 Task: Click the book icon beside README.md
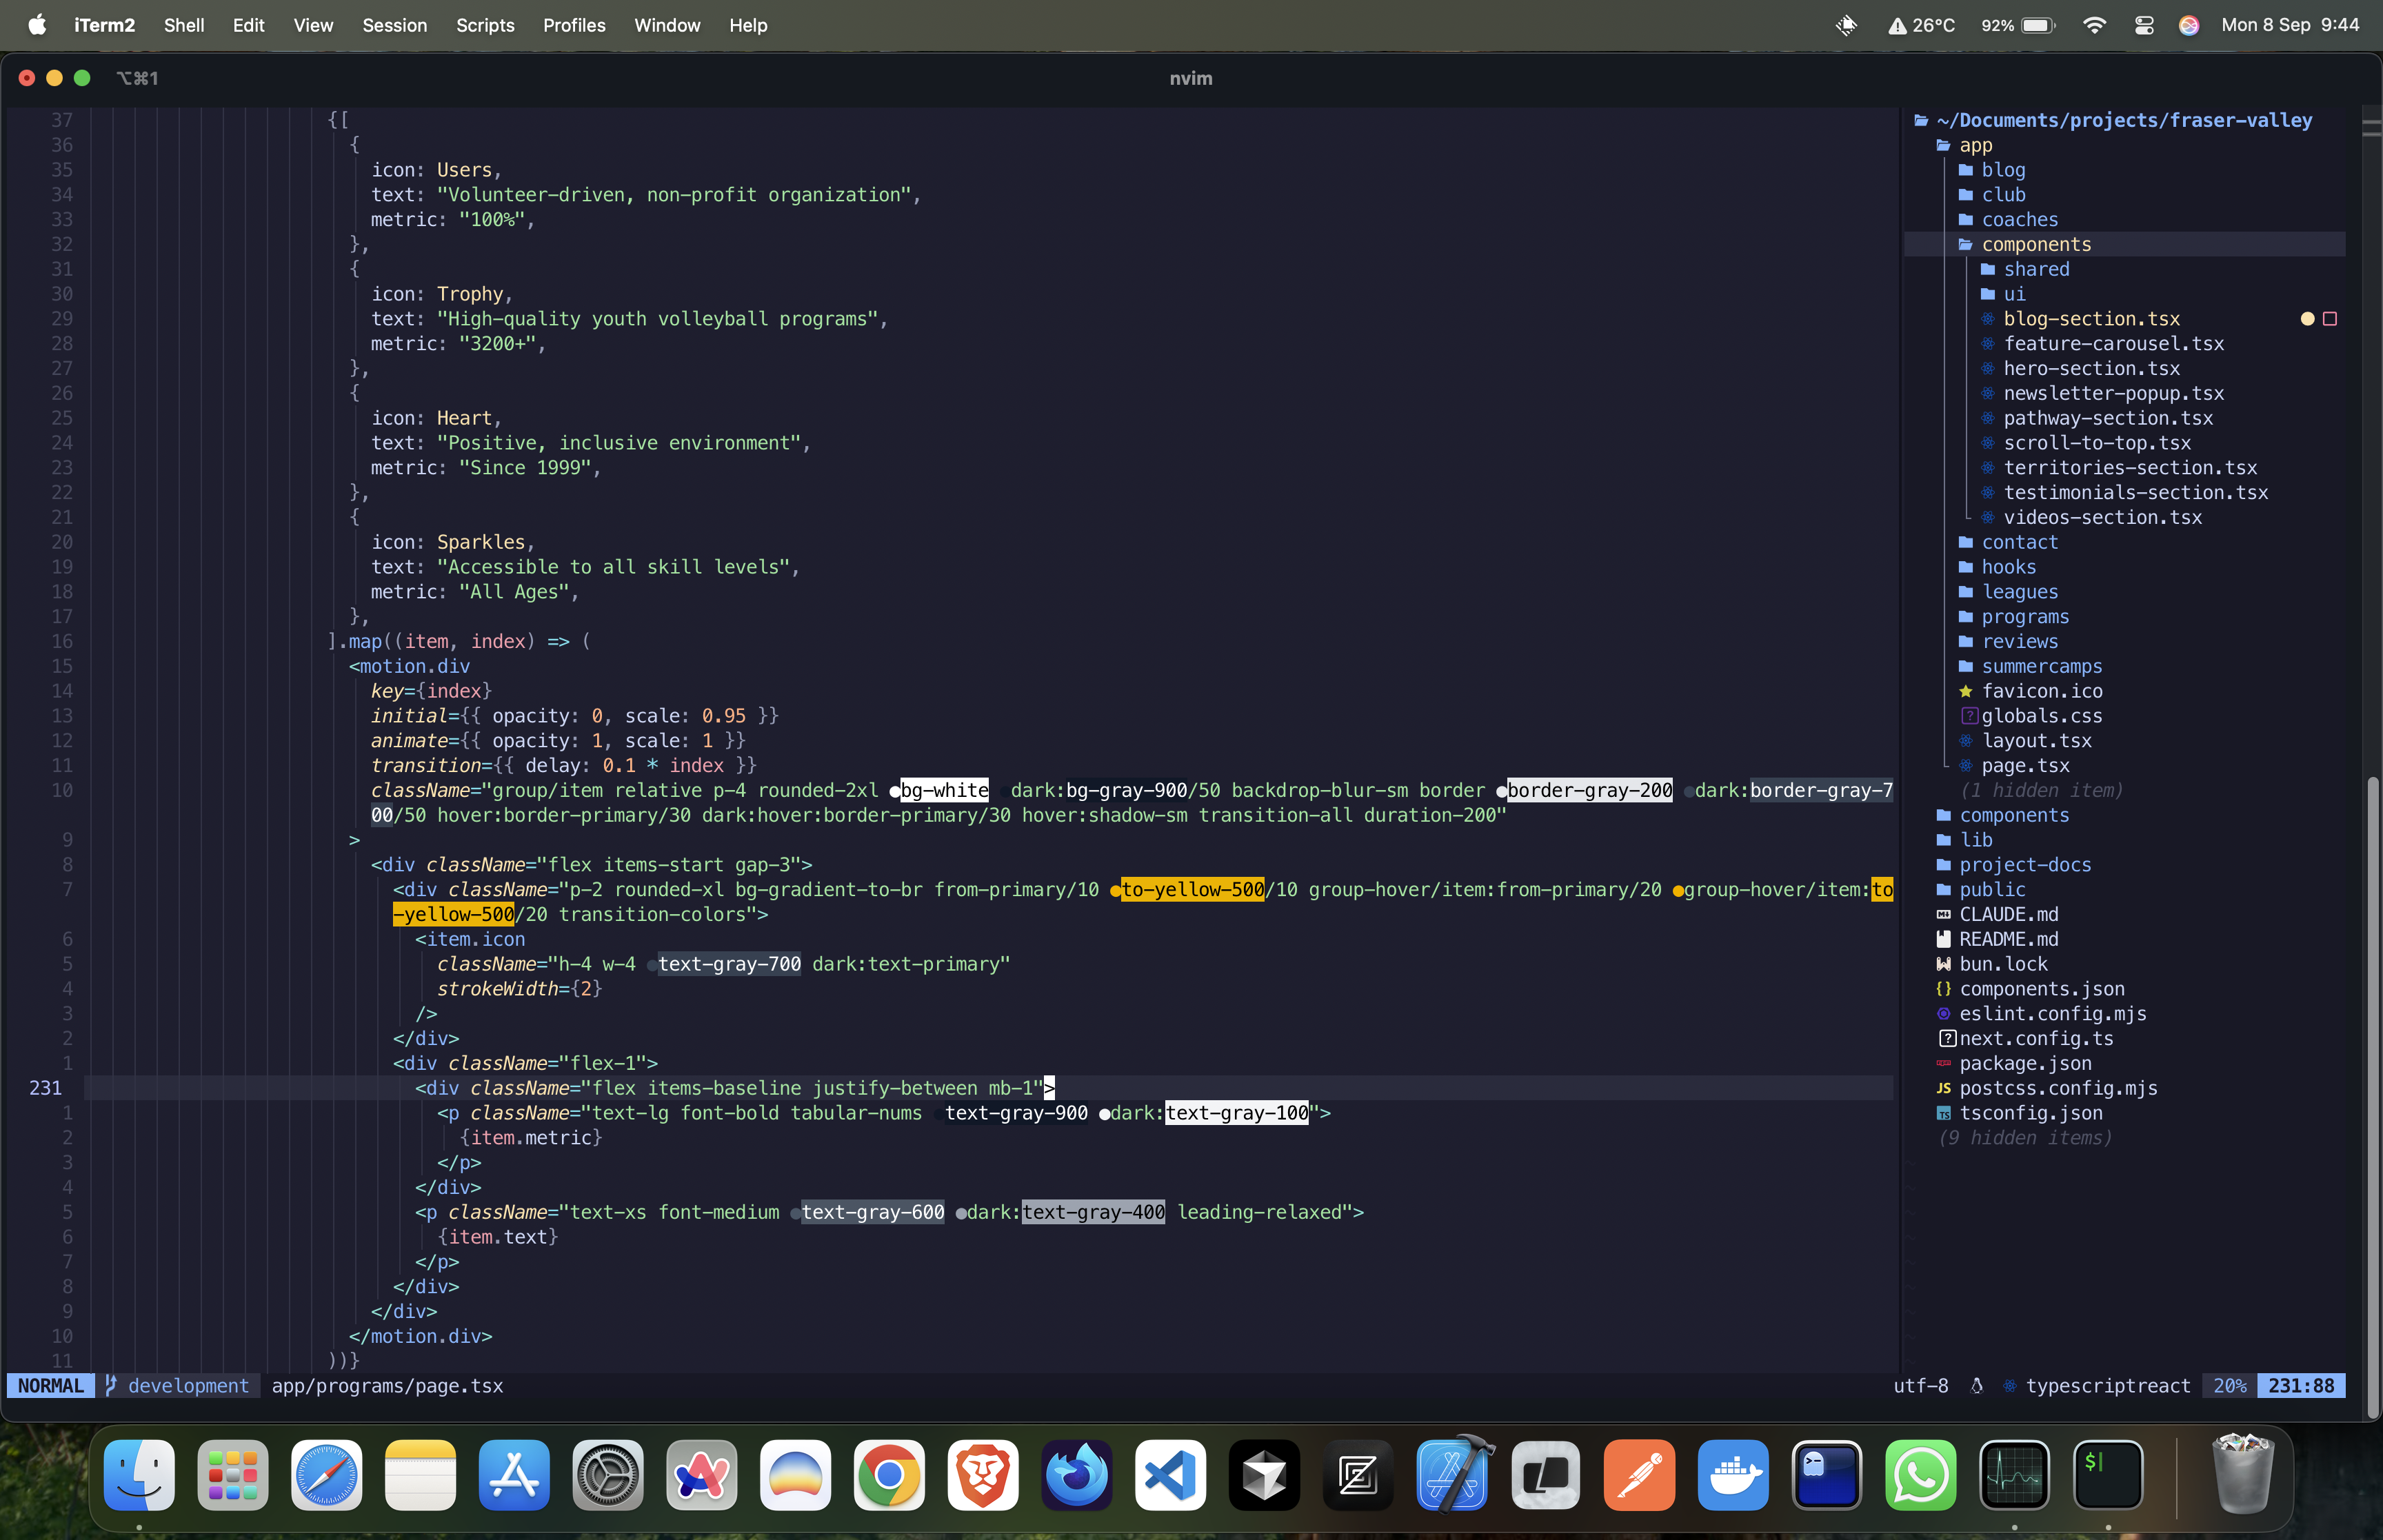click(x=1944, y=939)
